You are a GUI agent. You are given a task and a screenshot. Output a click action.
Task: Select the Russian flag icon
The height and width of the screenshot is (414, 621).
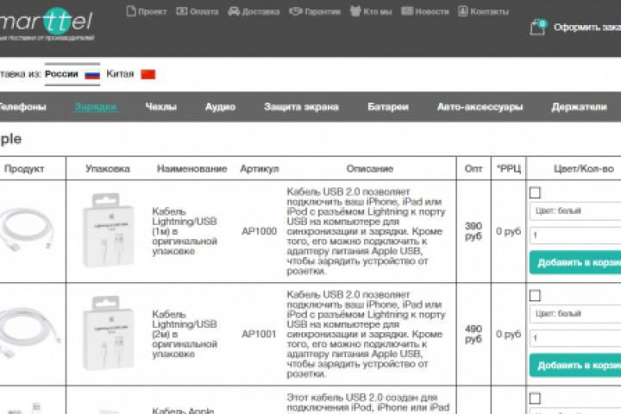[x=92, y=74]
